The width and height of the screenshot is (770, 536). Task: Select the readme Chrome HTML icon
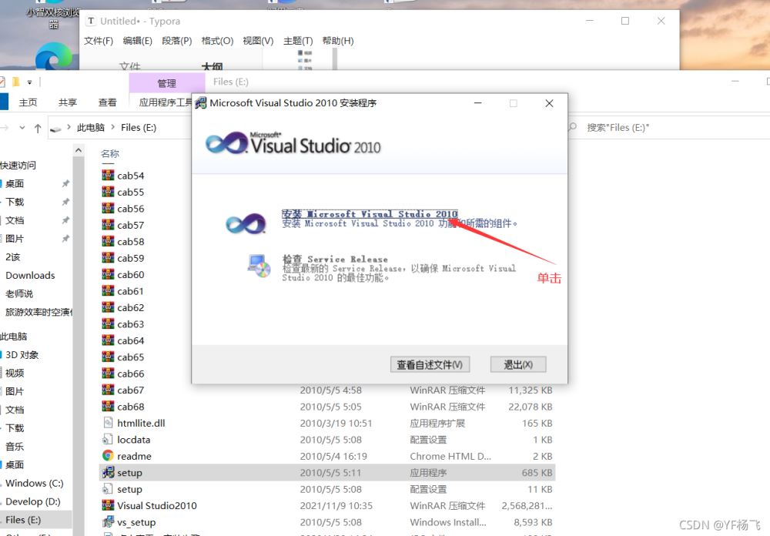(x=108, y=455)
